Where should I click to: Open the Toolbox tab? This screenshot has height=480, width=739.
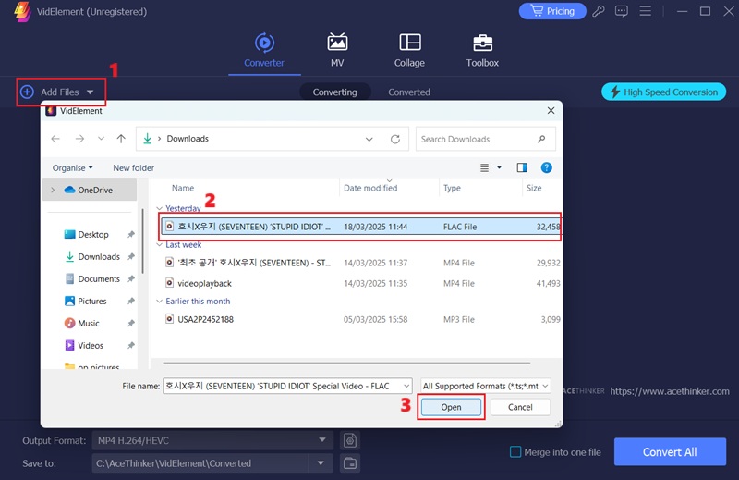(x=482, y=50)
